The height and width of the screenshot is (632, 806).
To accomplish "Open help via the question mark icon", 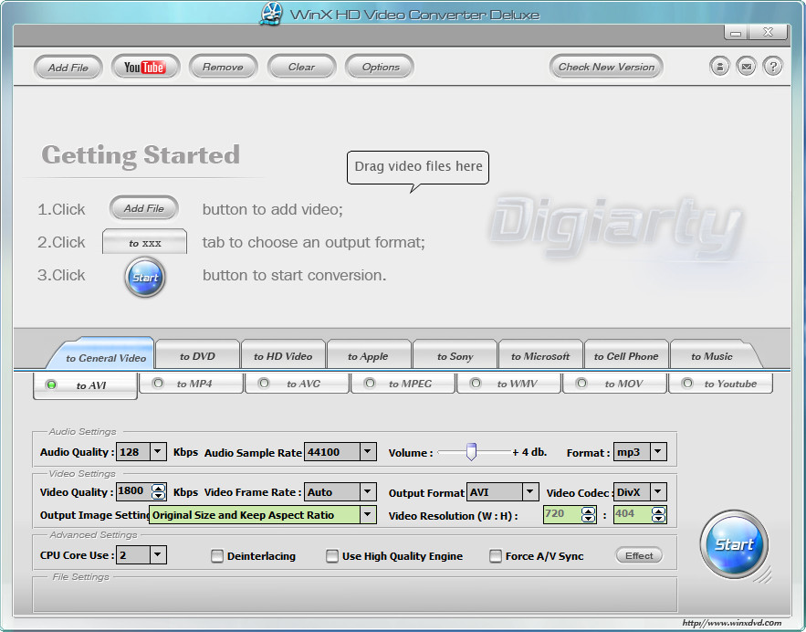I will click(x=772, y=67).
